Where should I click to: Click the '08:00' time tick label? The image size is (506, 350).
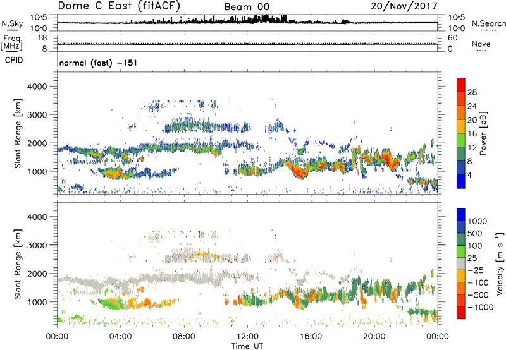pyautogui.click(x=184, y=337)
